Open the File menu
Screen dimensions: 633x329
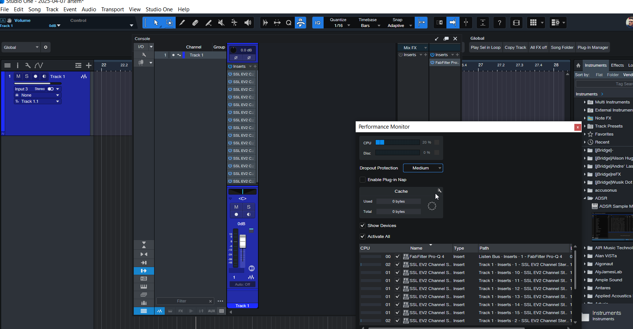(5, 9)
